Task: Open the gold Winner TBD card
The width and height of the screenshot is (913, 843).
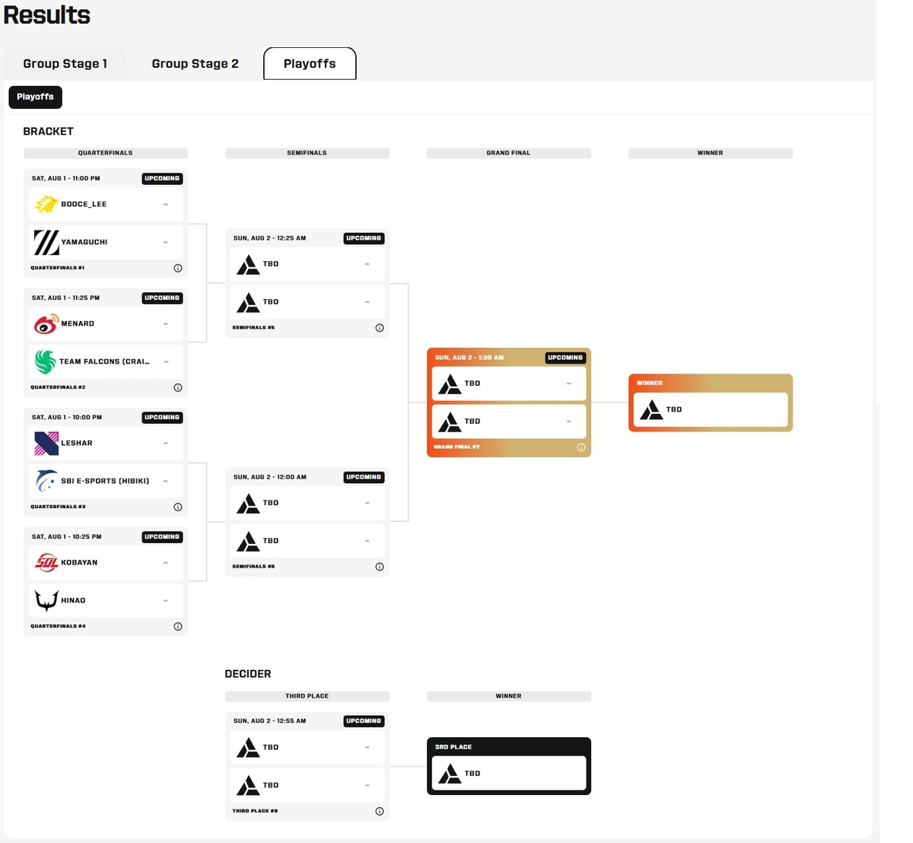Action: click(x=711, y=402)
